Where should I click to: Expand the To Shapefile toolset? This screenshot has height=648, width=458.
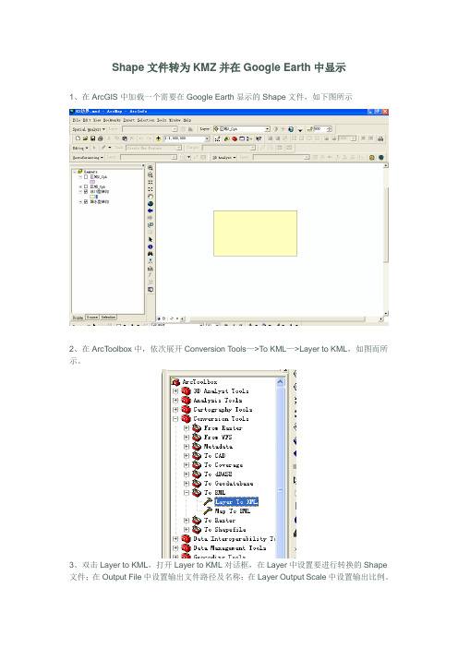tap(187, 530)
